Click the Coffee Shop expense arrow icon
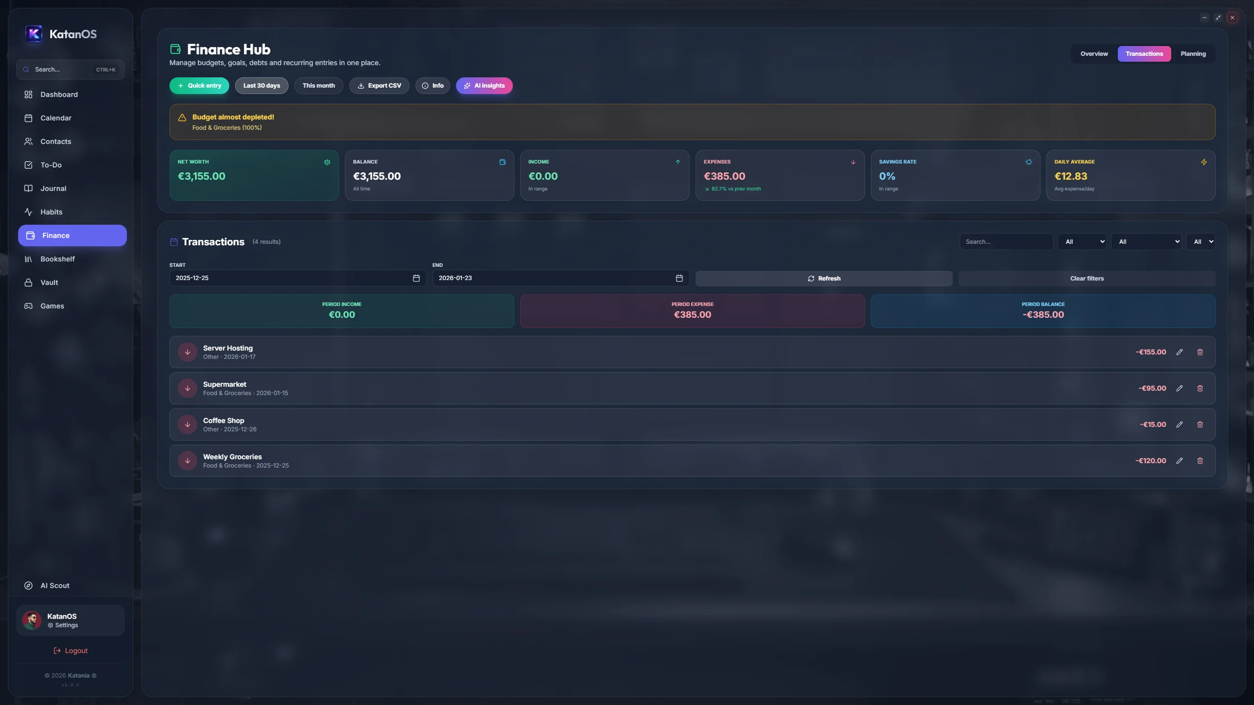The width and height of the screenshot is (1254, 705). [x=187, y=424]
